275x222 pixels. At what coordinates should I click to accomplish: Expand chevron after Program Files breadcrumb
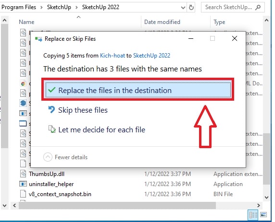pos(41,7)
